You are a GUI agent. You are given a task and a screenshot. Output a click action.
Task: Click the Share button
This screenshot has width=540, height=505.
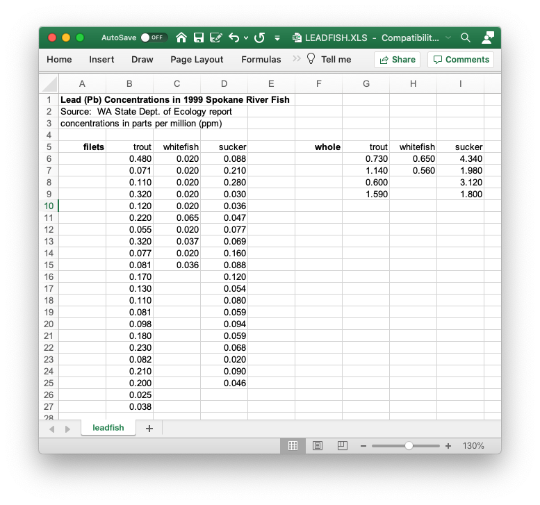tap(397, 60)
